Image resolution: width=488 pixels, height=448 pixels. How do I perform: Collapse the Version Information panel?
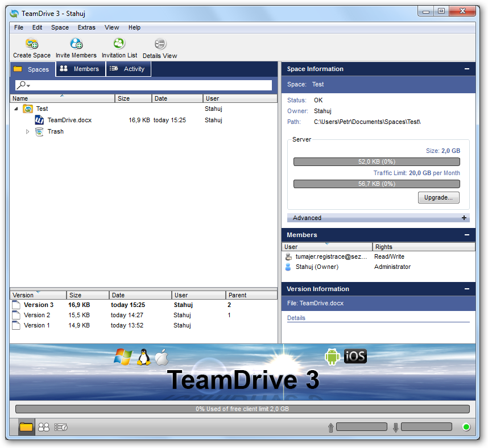coord(467,289)
